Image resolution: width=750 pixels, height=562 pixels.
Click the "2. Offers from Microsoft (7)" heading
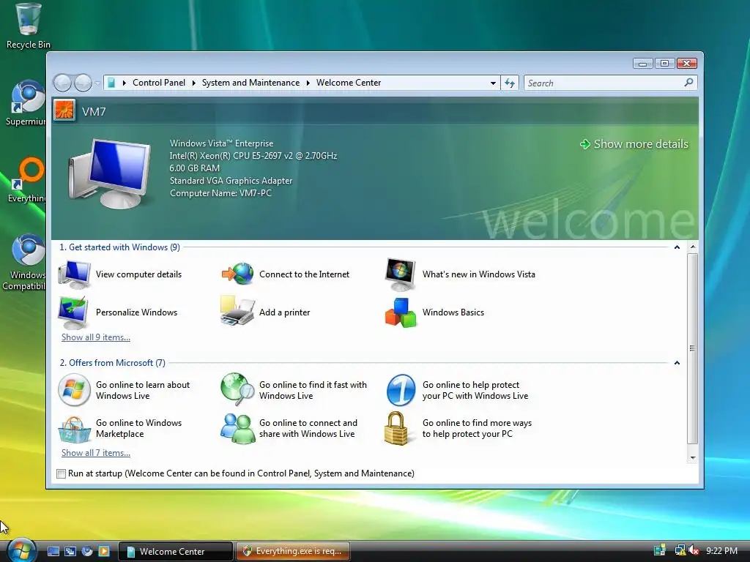pyautogui.click(x=112, y=363)
